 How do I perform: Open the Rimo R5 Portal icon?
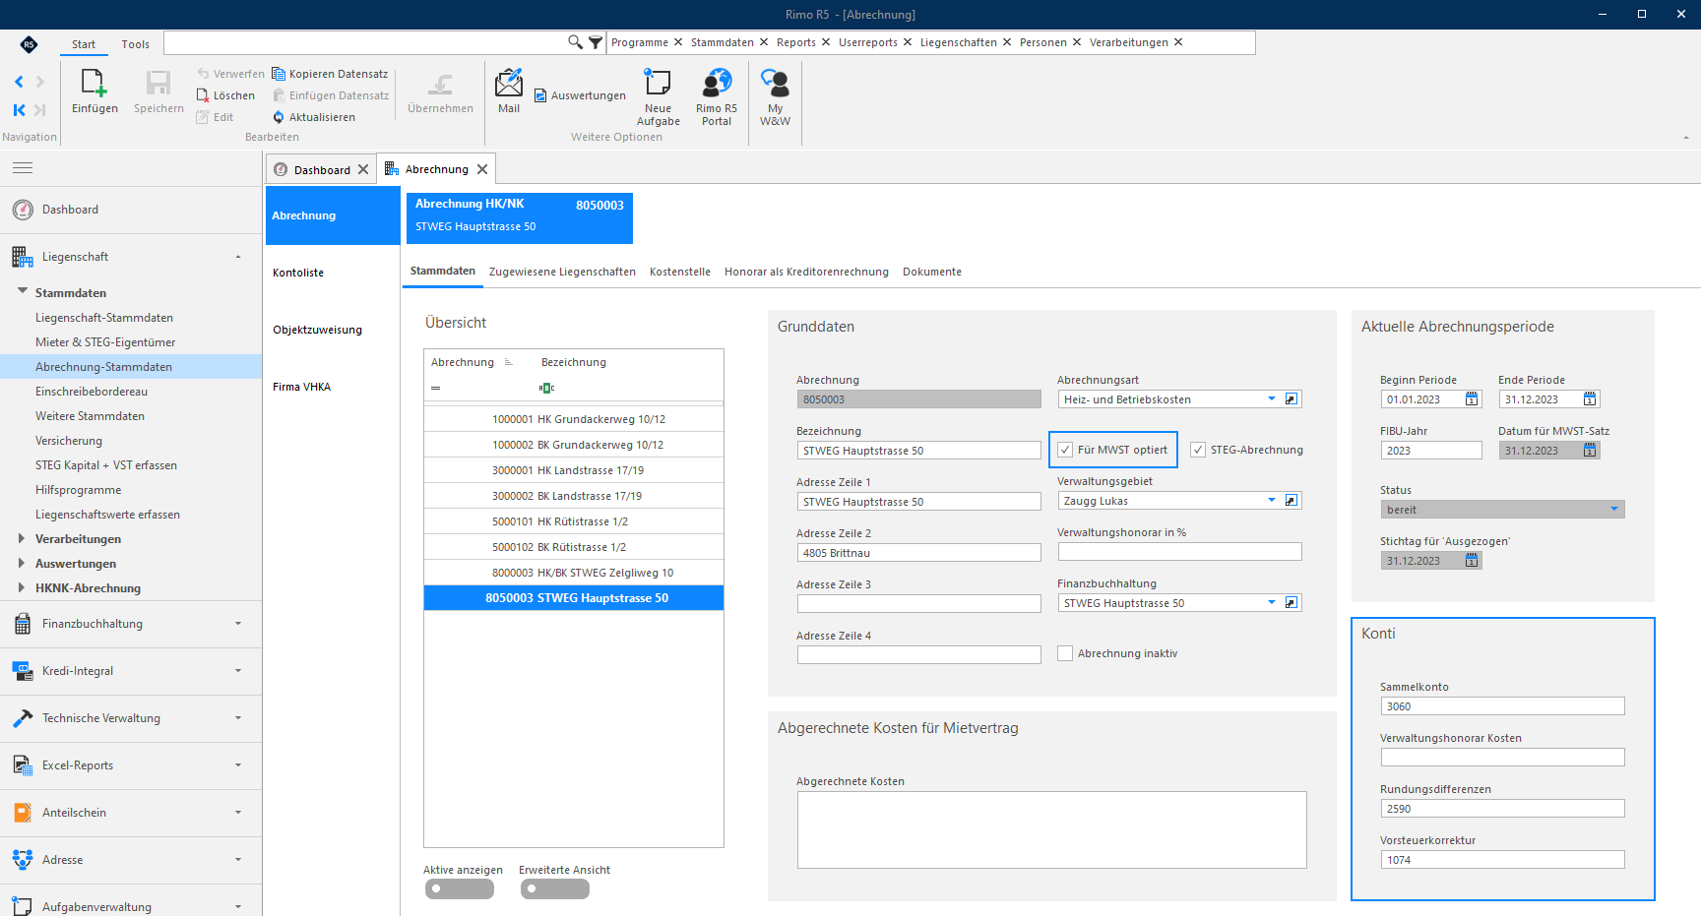[717, 97]
